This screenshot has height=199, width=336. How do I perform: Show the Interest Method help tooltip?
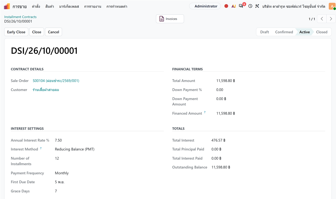[x=41, y=148]
